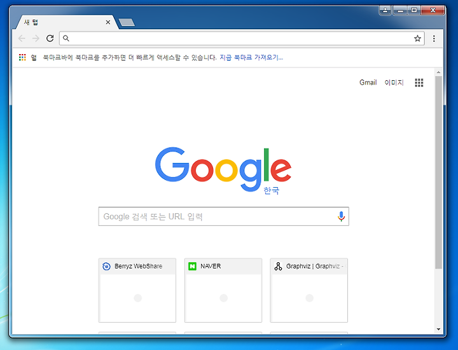
Task: Select the 새 탭 tab
Action: 67,22
